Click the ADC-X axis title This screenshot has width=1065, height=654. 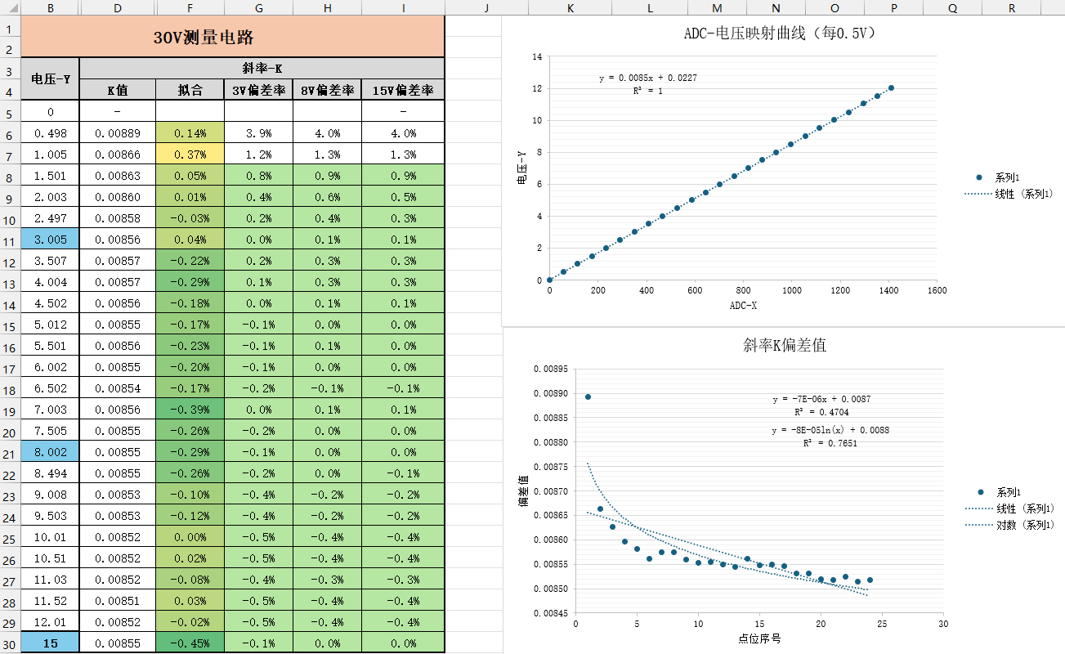click(x=742, y=305)
